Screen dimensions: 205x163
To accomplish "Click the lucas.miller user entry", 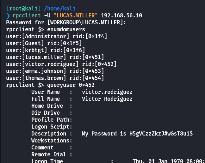I will pos(55,57).
